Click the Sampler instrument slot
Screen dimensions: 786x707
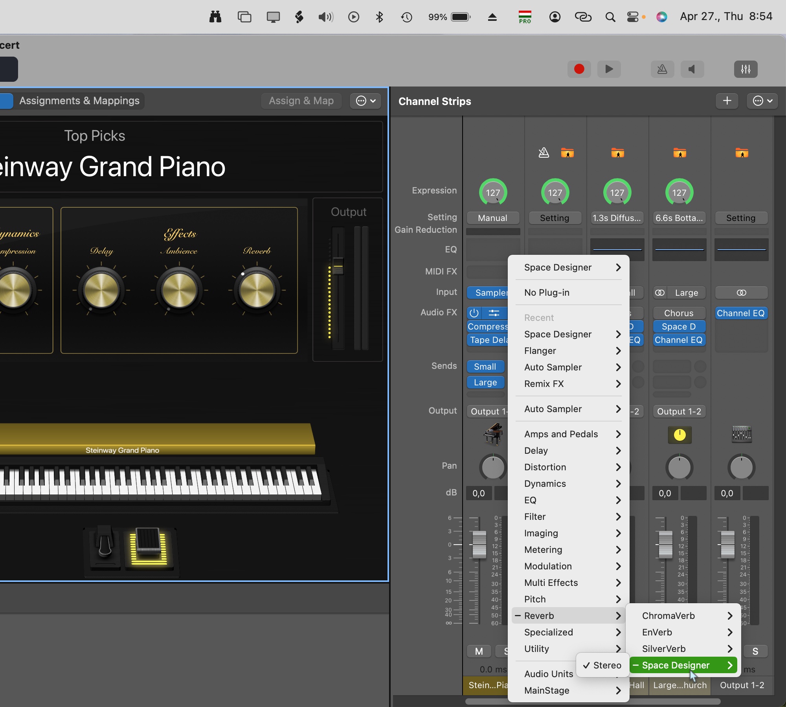point(487,293)
